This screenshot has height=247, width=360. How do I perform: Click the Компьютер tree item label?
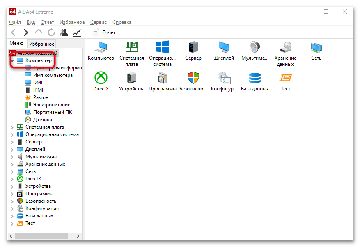[39, 60]
